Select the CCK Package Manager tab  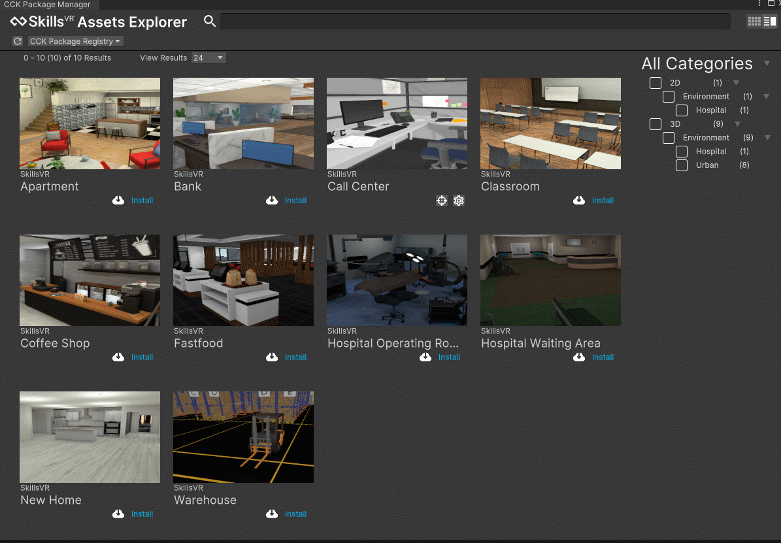tap(48, 5)
